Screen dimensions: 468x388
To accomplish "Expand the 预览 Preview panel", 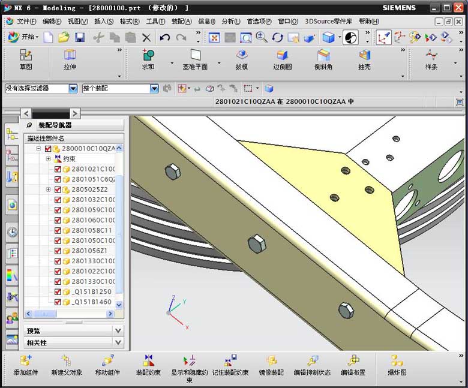I will click(x=118, y=330).
